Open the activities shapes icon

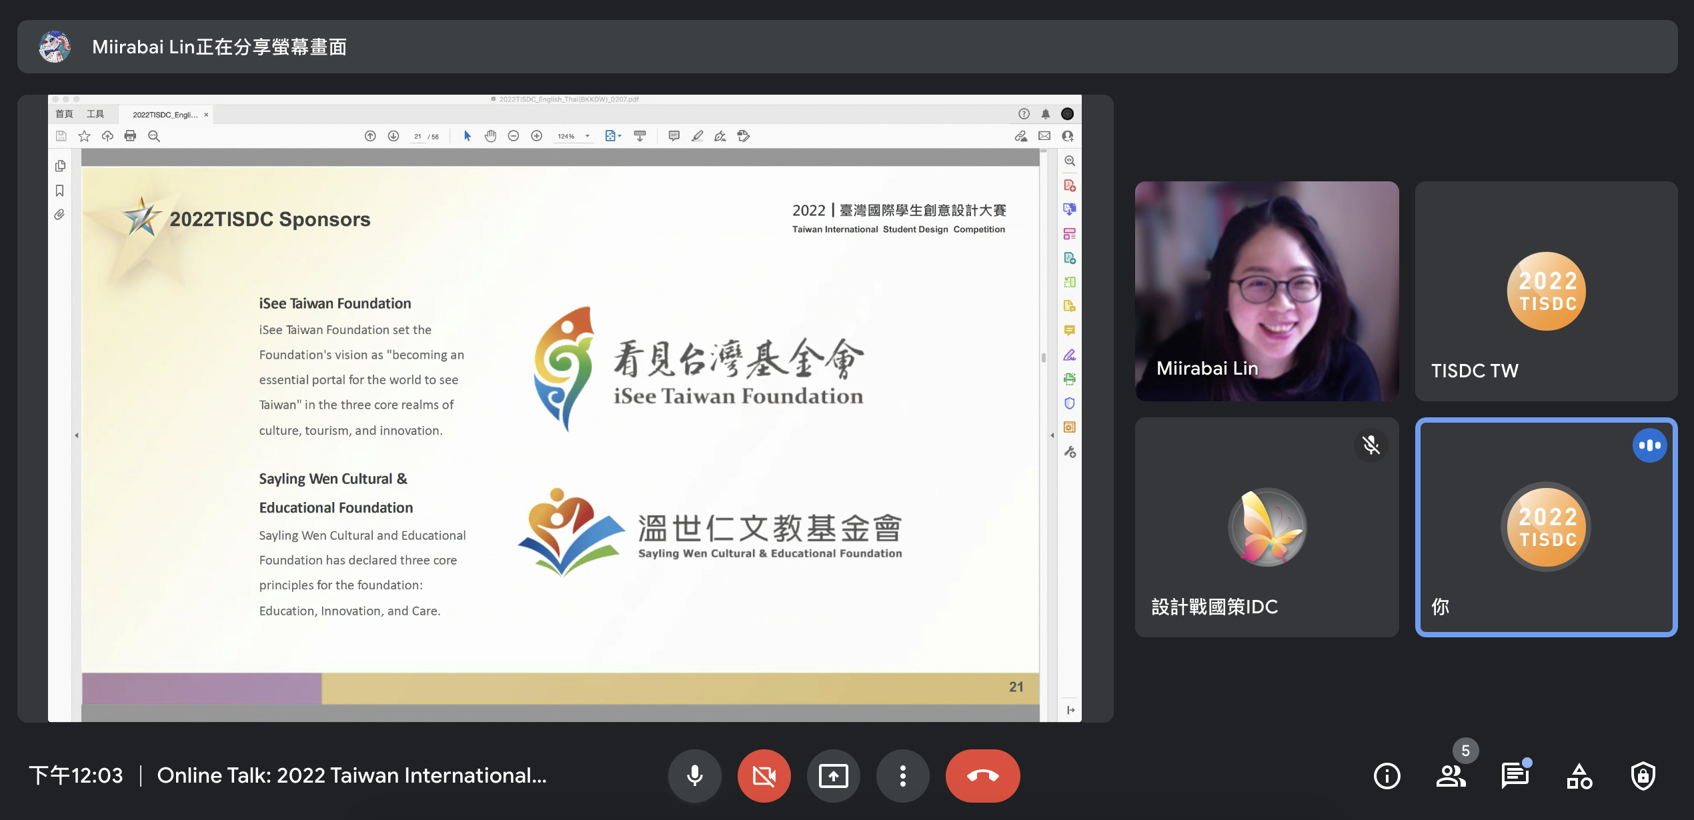pos(1579,775)
